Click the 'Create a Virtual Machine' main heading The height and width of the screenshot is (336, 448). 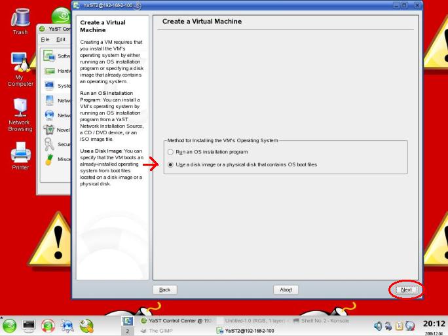pyautogui.click(x=202, y=22)
